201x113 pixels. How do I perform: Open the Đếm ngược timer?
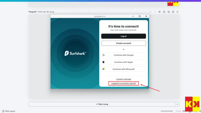point(9,111)
